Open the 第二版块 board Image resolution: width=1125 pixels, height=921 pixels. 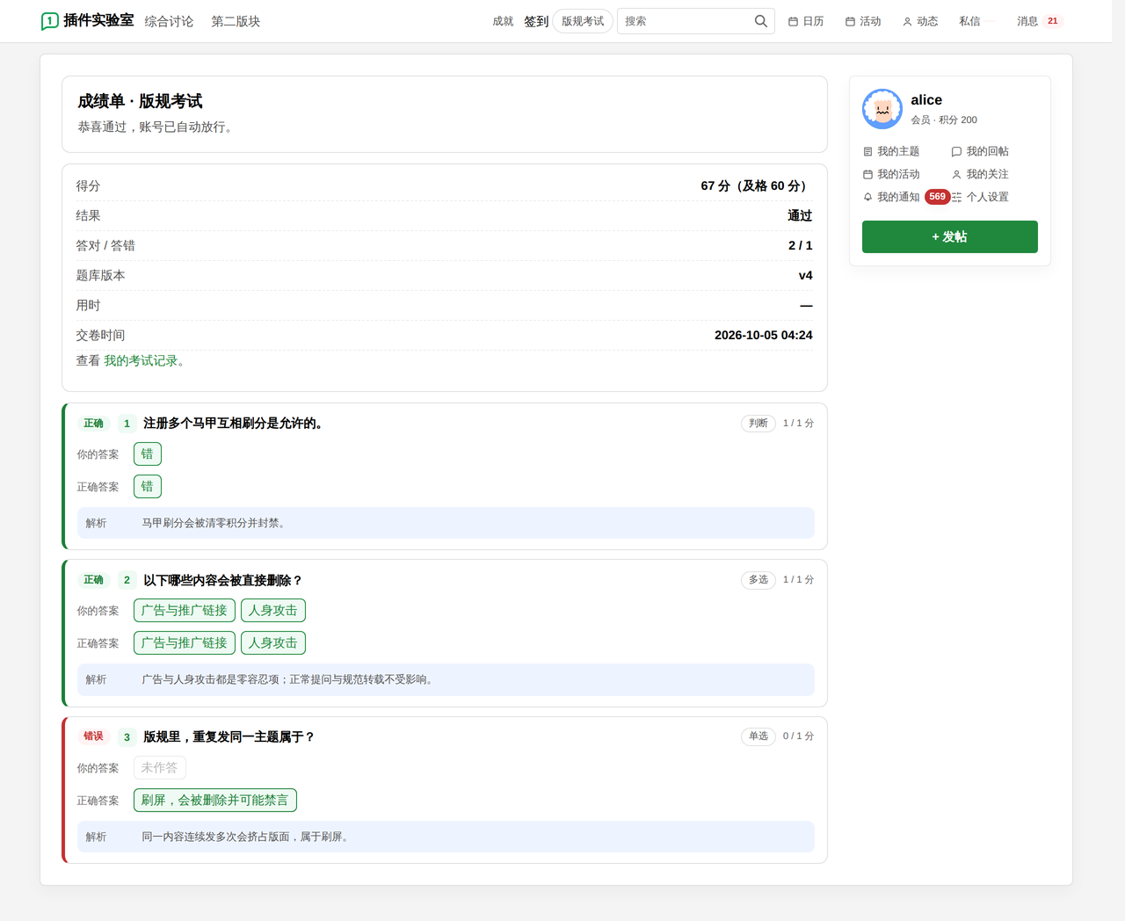coord(236,22)
